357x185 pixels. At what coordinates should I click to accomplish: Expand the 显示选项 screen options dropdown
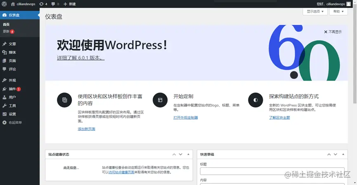click(315, 12)
